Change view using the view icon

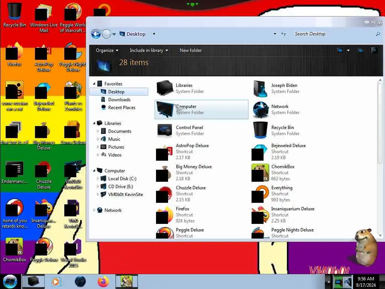[340, 50]
